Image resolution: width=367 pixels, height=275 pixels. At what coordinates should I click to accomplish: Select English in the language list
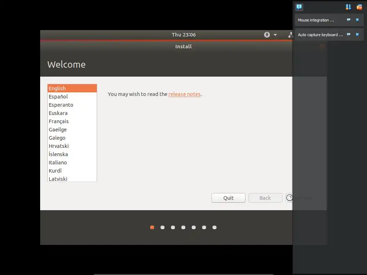72,88
